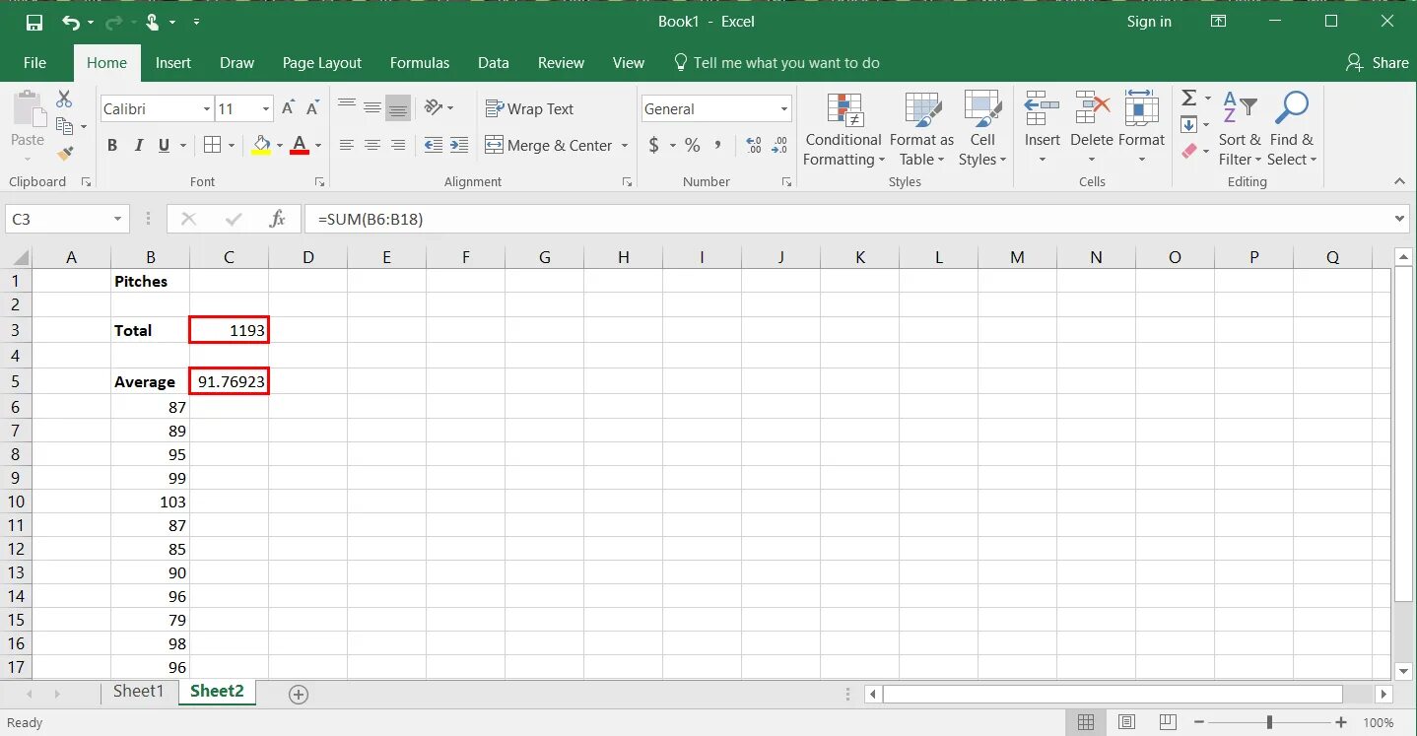Increase font size with large A icon
Screen dimensions: 1417x736
tap(288, 108)
